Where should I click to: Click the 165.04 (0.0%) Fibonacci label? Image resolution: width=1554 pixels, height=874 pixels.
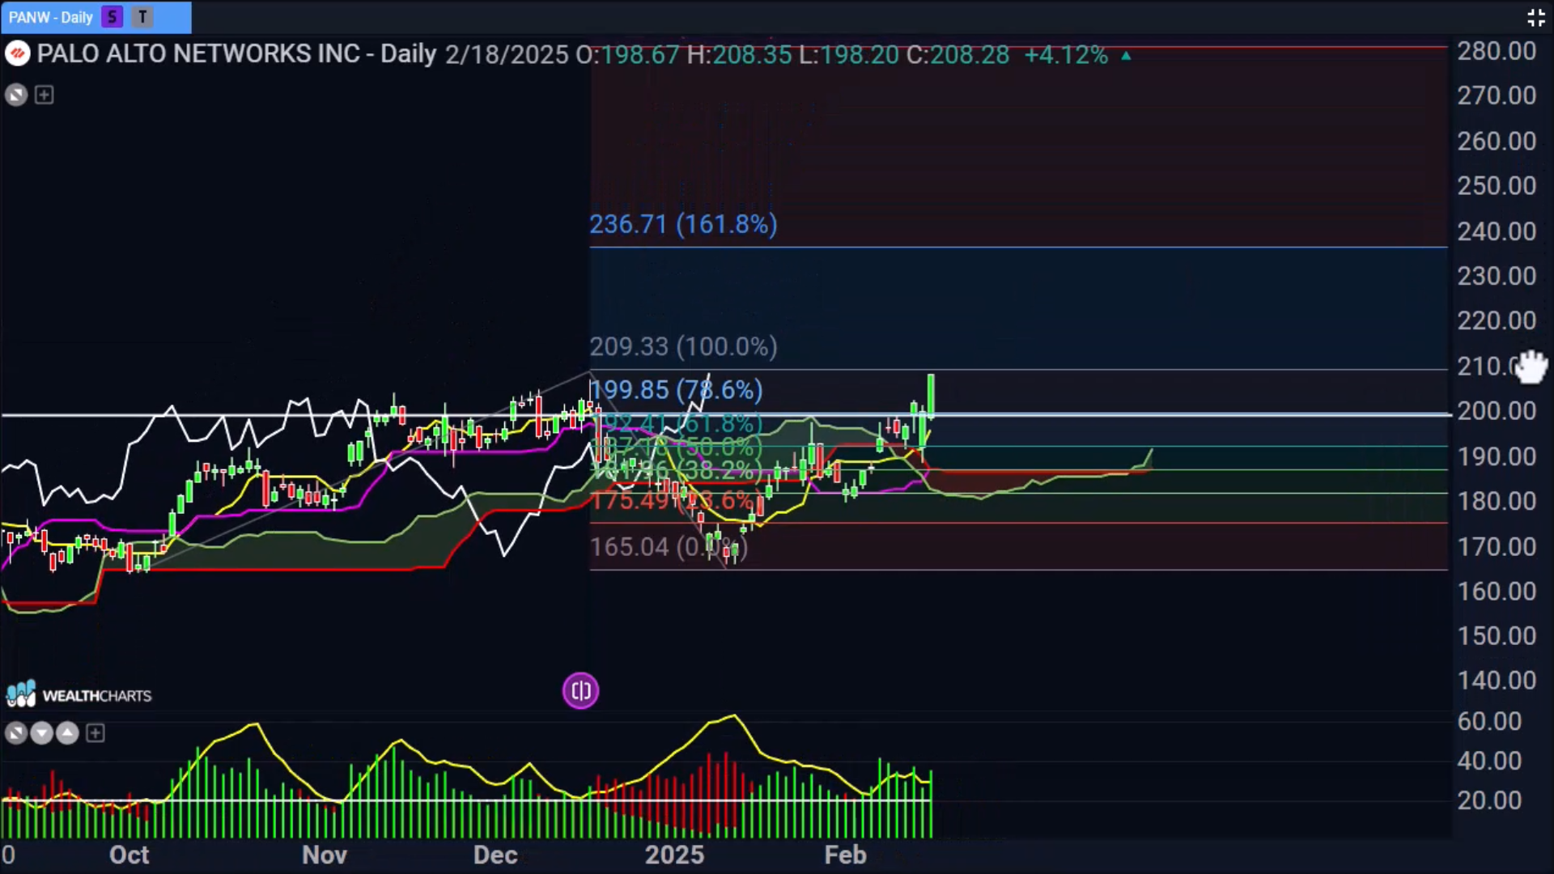point(669,547)
